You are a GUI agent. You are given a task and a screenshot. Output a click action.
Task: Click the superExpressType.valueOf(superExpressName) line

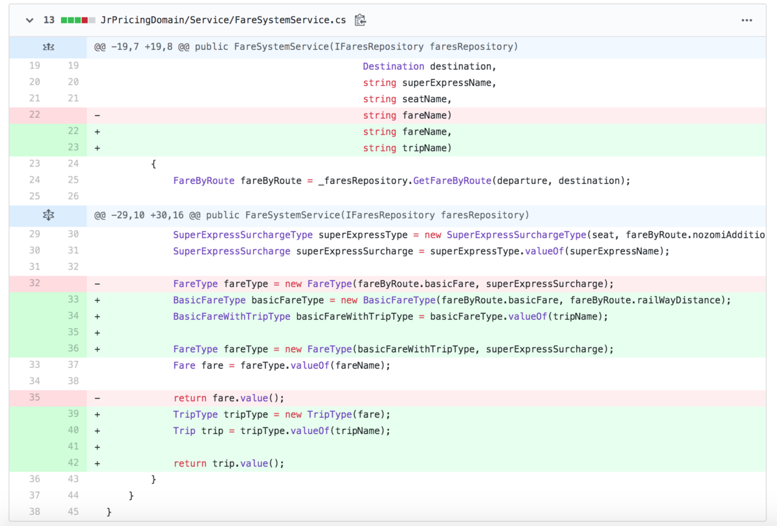point(421,251)
